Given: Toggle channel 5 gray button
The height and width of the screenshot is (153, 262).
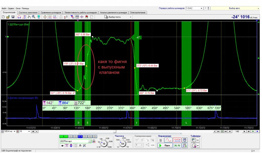Looking at the screenshot, I should coord(85,136).
